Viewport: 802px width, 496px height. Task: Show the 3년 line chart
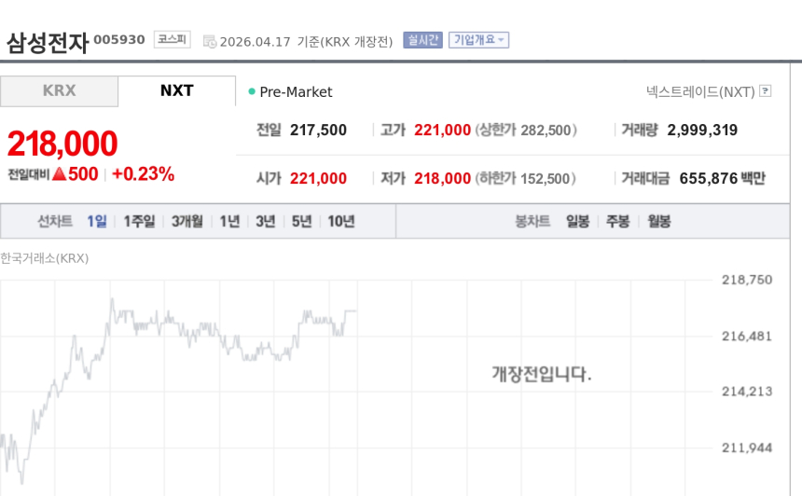coord(265,222)
